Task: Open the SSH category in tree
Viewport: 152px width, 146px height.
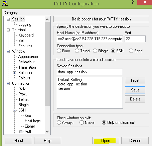Action: coord(22,110)
